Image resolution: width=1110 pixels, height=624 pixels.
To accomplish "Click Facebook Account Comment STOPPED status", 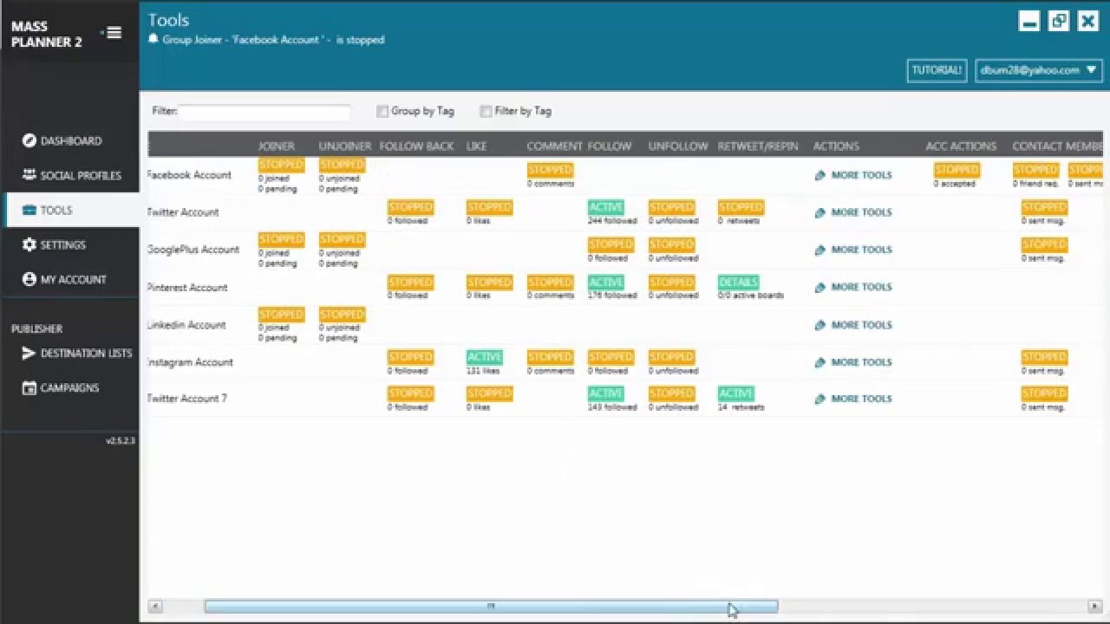I will point(550,170).
